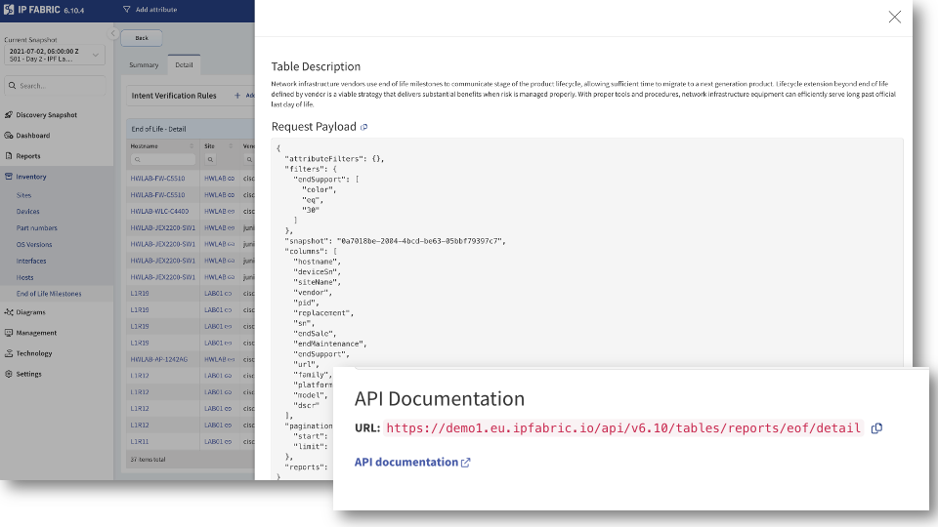Viewport: 938px width, 527px height.
Task: Switch to the Summary tab
Action: tap(144, 65)
